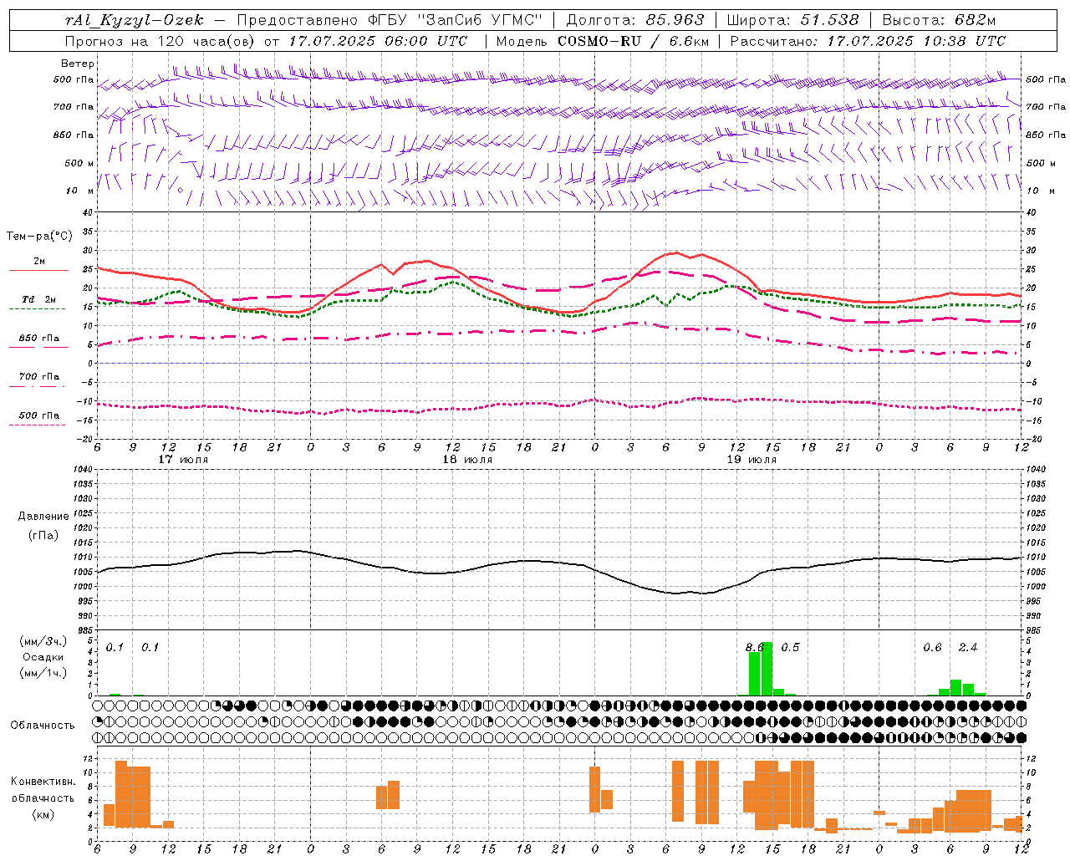Click the Долгота: 85.963 value
Viewport: 1070px width, 856px height.
pos(635,20)
